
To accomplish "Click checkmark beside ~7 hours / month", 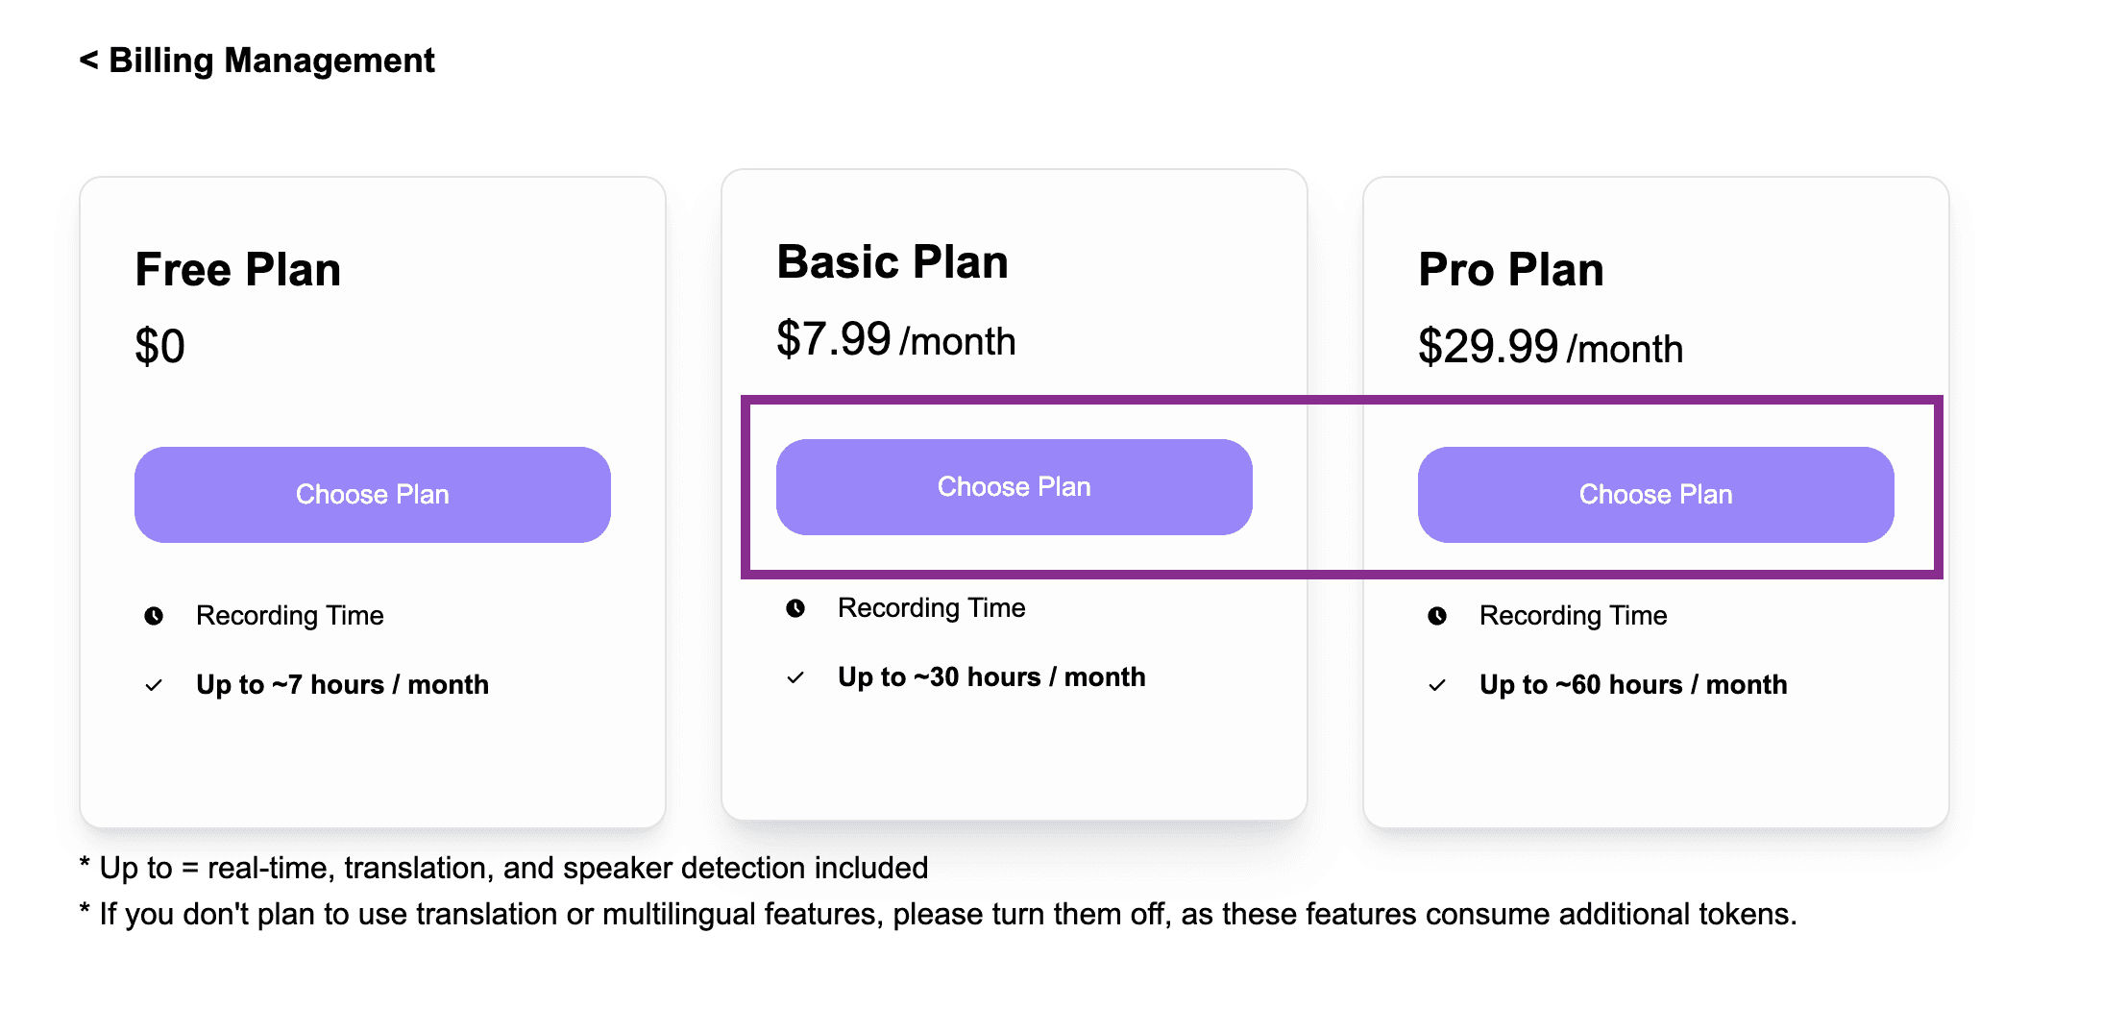I will 154,685.
